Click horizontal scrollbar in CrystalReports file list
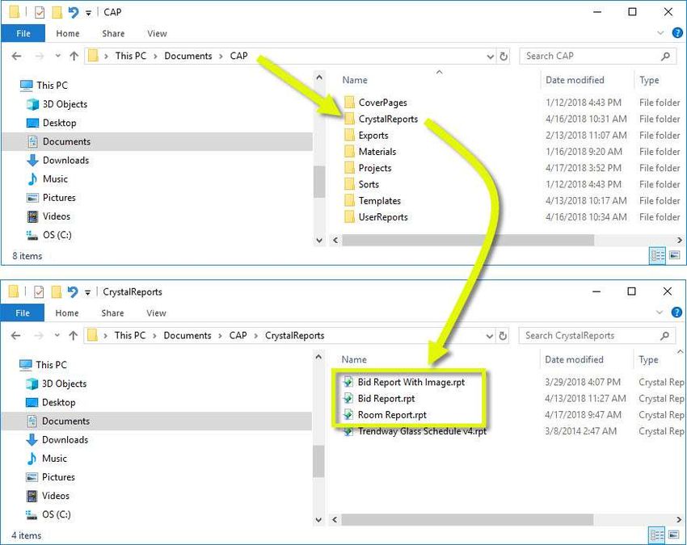The image size is (687, 545). tap(467, 520)
